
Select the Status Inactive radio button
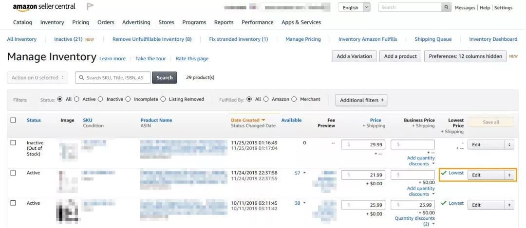click(x=100, y=99)
